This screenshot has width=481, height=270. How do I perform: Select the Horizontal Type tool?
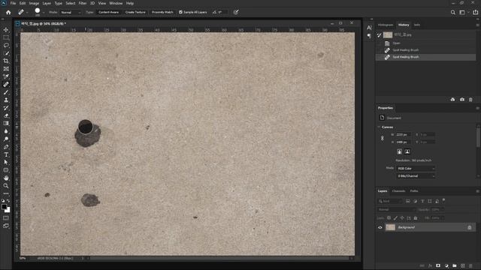6,154
